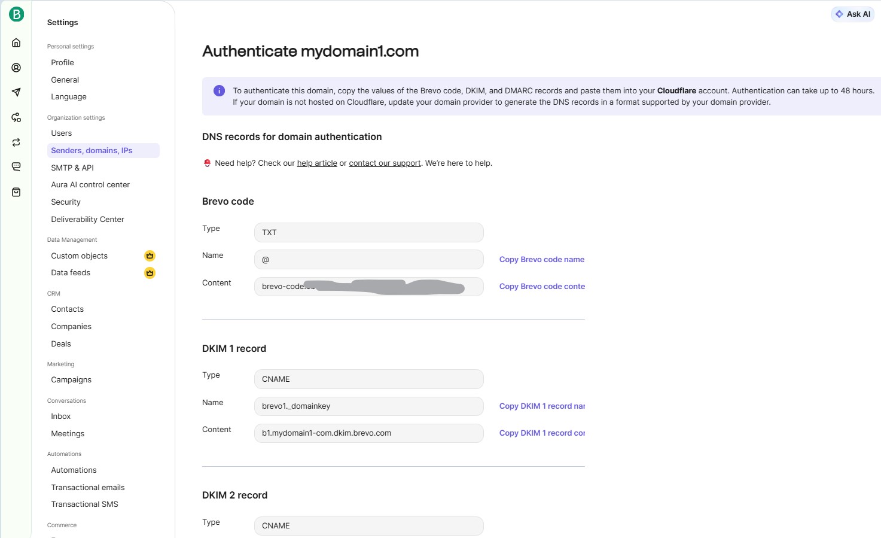Open the Home icon in left rail
Screen dimensions: 881x538
point(16,42)
